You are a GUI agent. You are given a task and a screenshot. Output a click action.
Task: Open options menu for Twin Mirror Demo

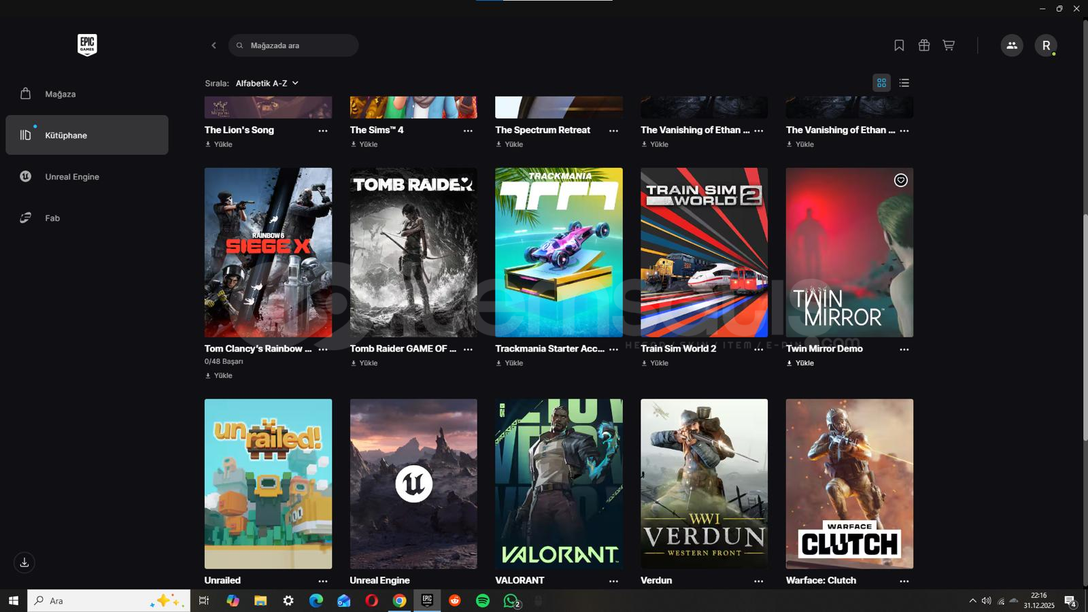(x=904, y=350)
